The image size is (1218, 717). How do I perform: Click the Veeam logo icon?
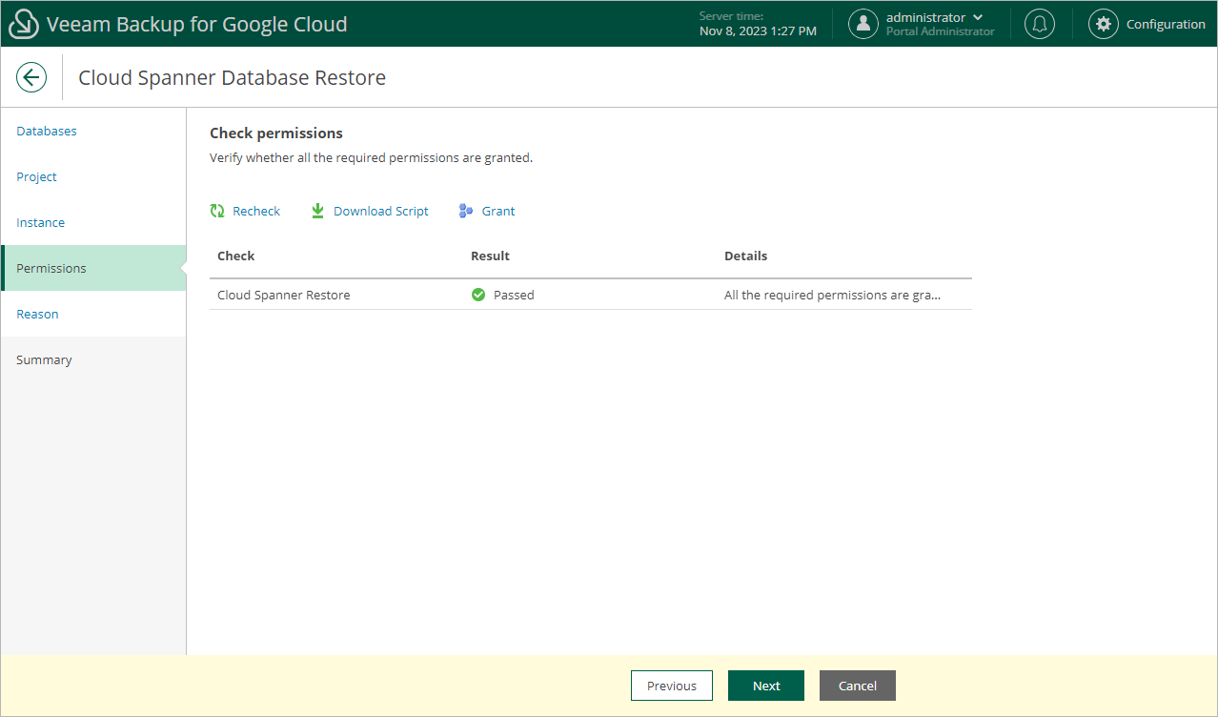pyautogui.click(x=24, y=24)
